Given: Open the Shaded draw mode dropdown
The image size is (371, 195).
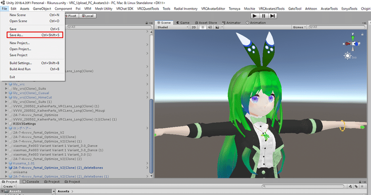Looking at the screenshot, I should point(173,27).
